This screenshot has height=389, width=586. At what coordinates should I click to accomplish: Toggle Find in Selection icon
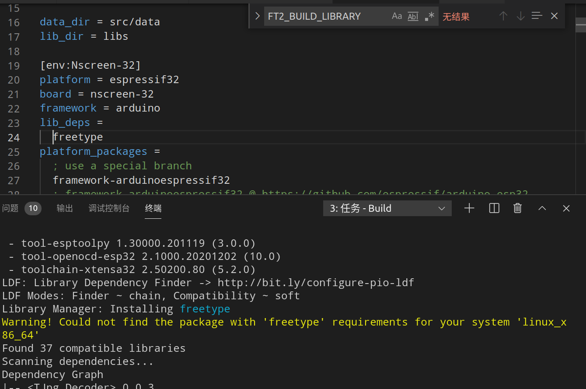pyautogui.click(x=537, y=16)
